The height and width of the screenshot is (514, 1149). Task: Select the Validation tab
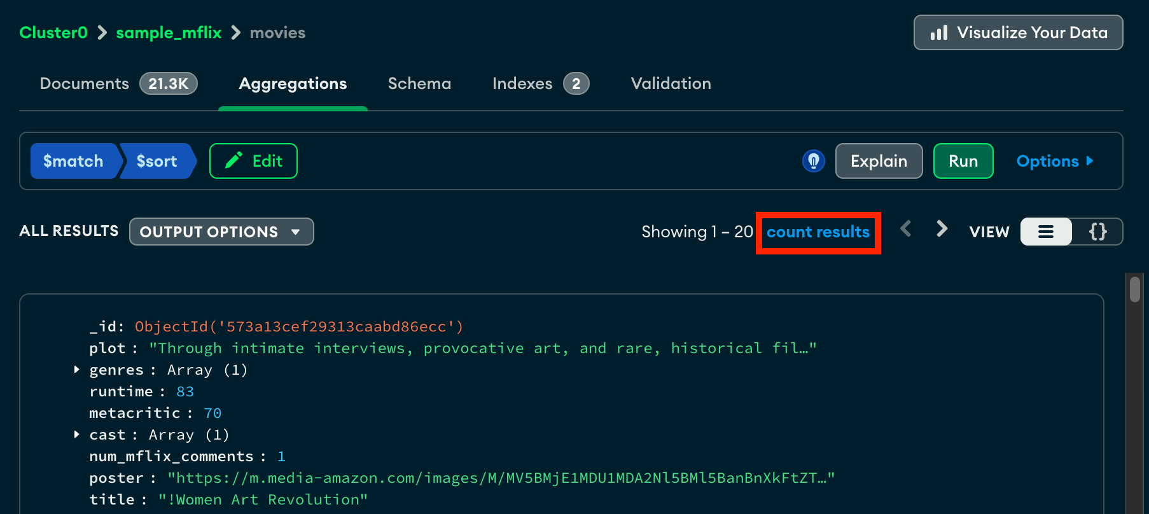(671, 83)
